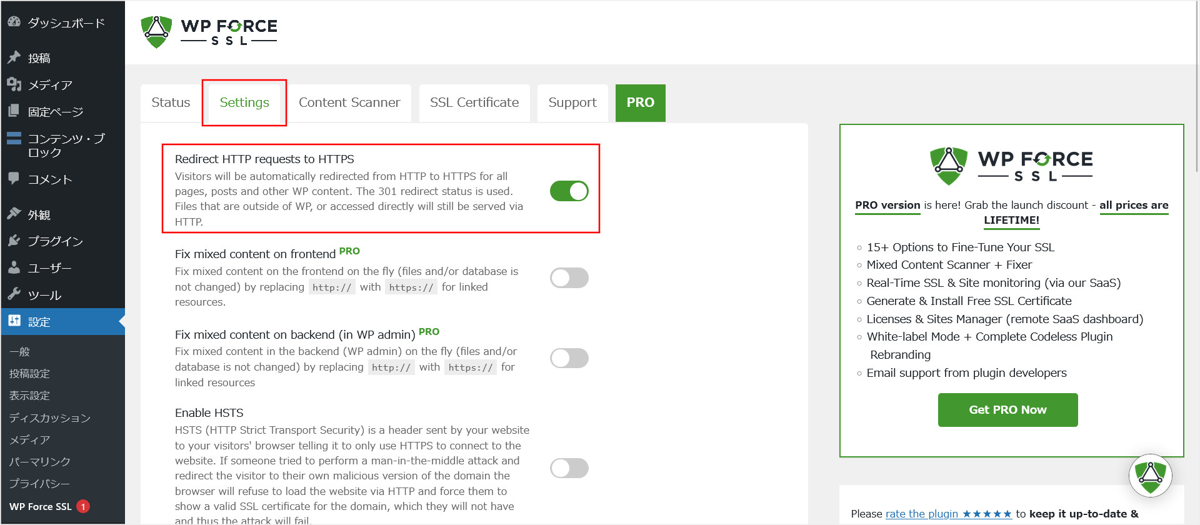Open Media via its sidebar icon
The width and height of the screenshot is (1200, 525).
click(14, 84)
